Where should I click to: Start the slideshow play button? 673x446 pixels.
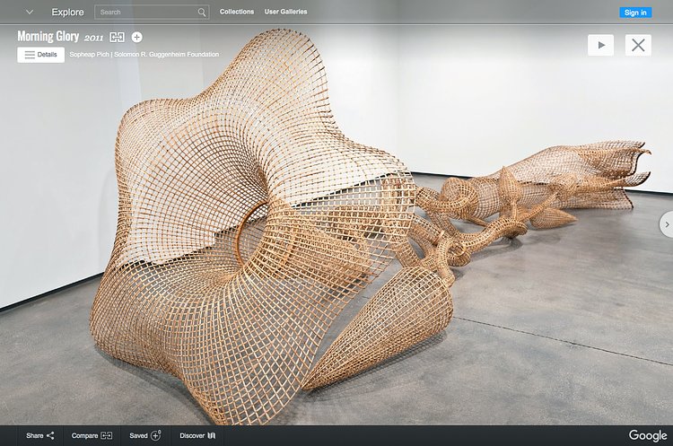coord(600,45)
